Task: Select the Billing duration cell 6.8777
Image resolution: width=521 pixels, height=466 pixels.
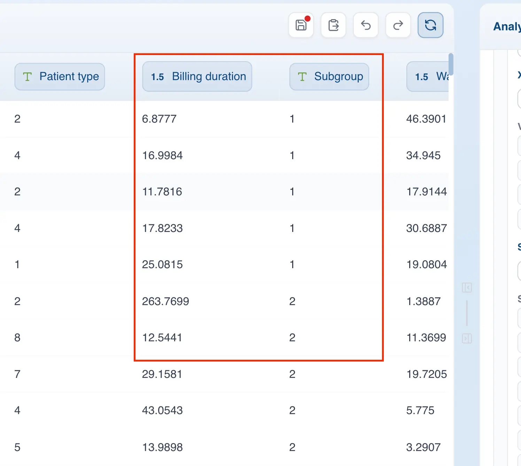Action: (159, 119)
